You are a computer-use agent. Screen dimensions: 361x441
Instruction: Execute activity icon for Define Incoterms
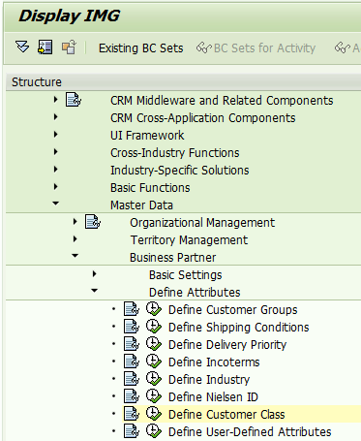(x=154, y=362)
